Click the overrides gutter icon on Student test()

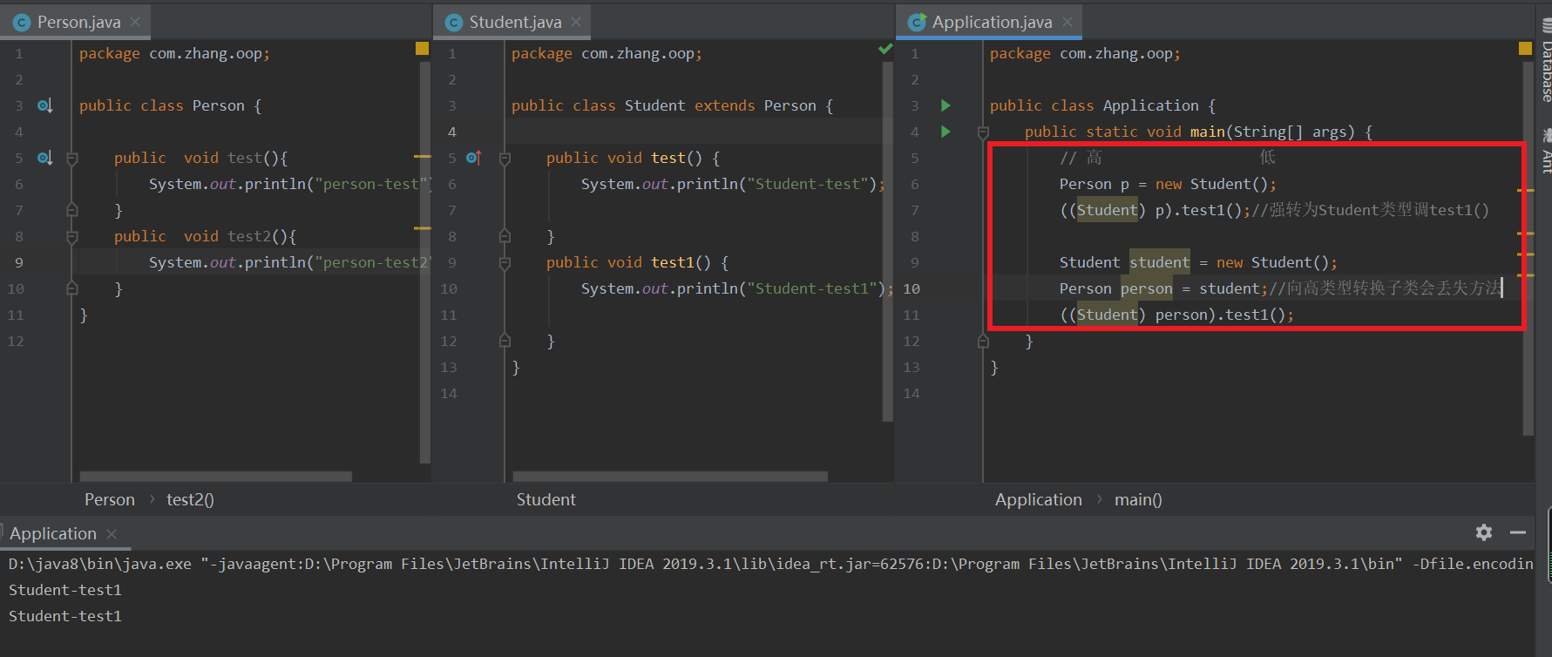click(473, 158)
